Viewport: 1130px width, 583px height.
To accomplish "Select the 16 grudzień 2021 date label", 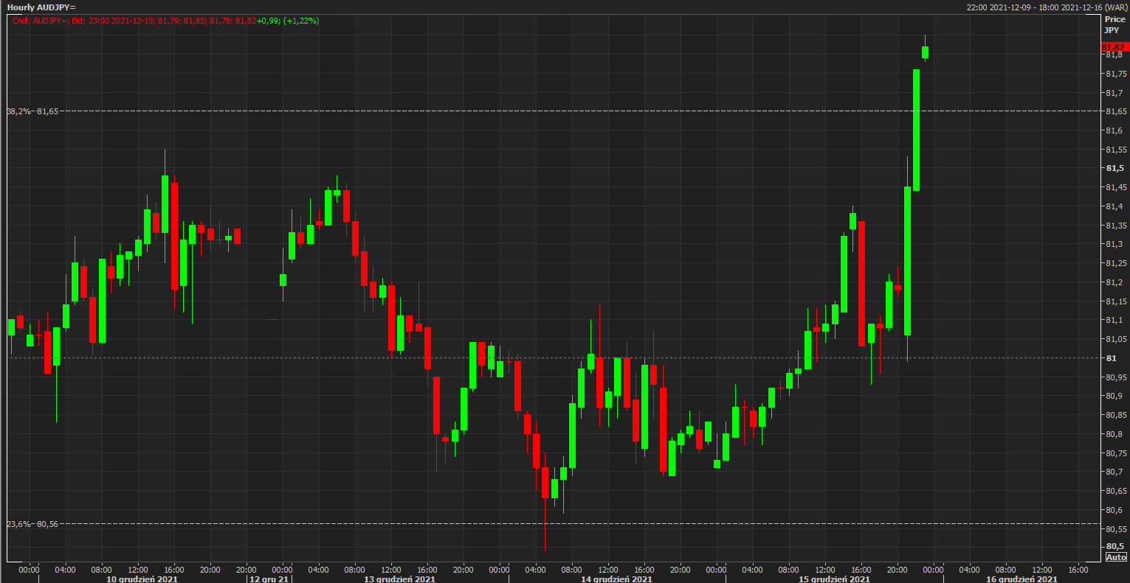I will [1022, 579].
